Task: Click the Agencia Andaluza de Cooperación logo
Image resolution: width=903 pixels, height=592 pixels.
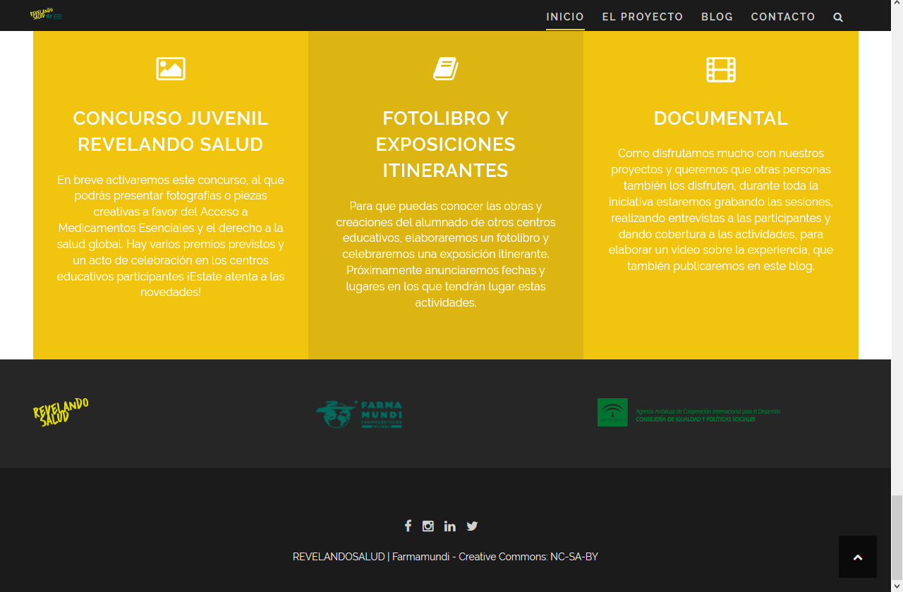Action: 689,413
